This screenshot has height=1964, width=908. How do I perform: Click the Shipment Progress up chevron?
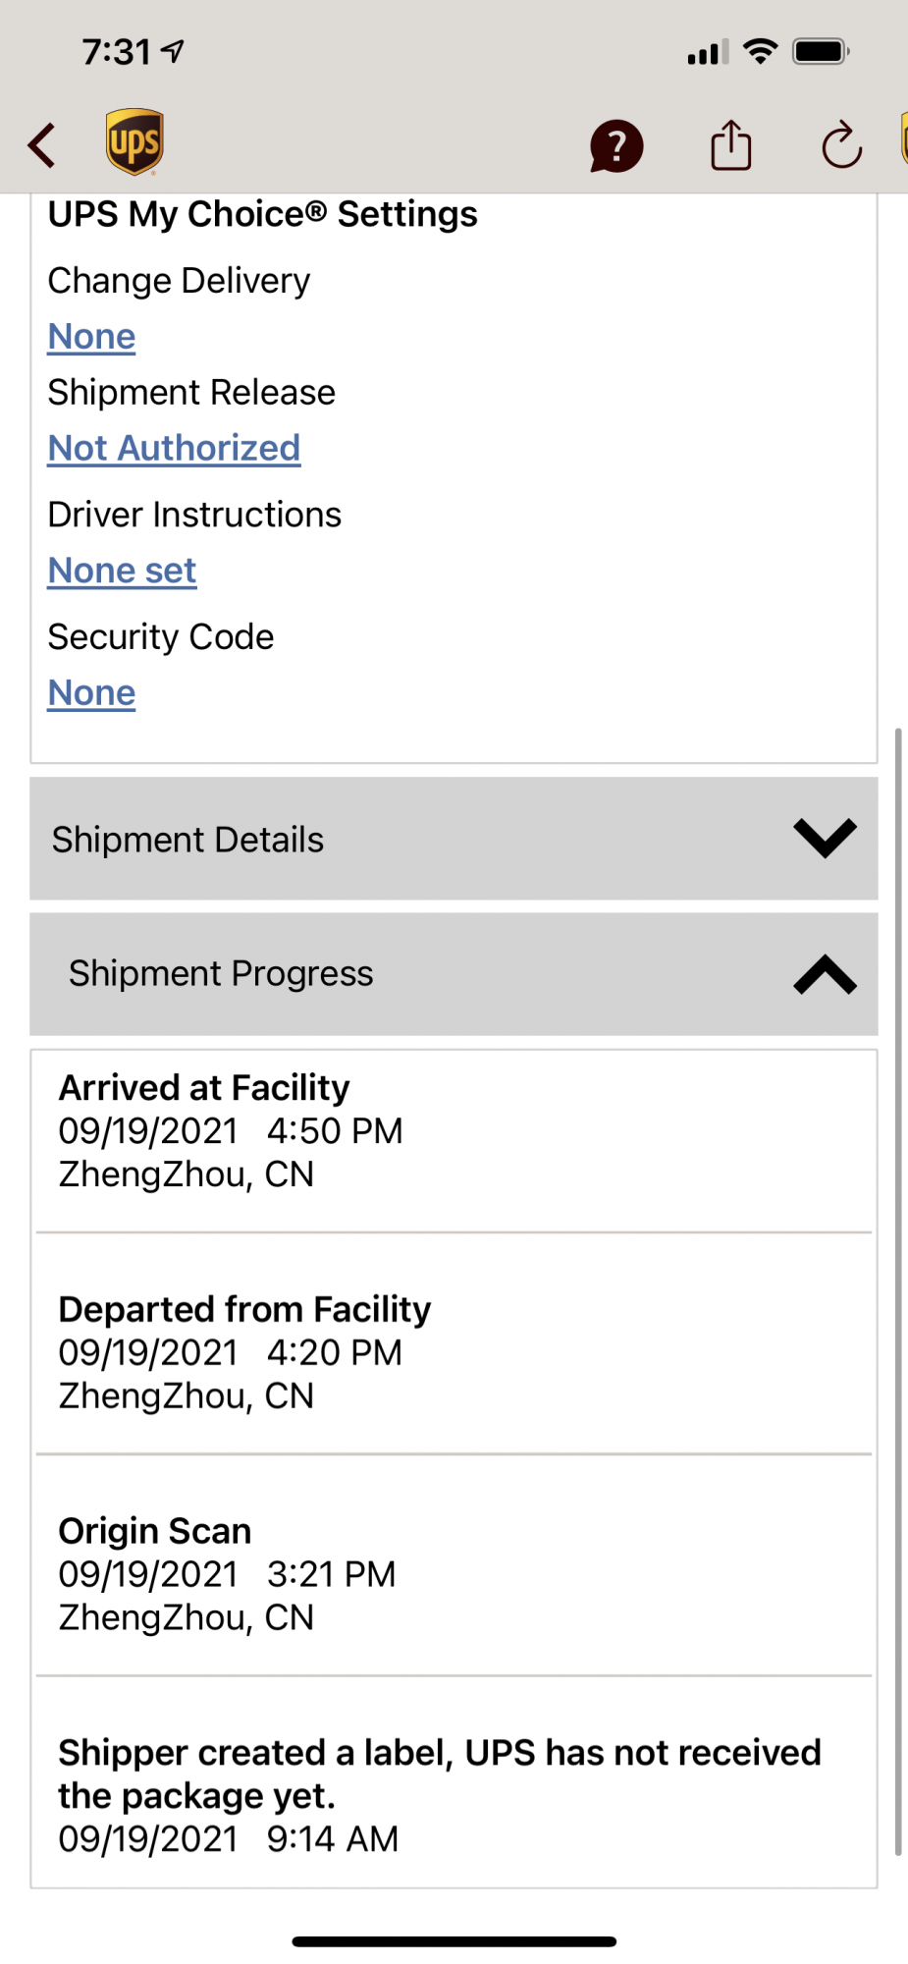(x=826, y=974)
